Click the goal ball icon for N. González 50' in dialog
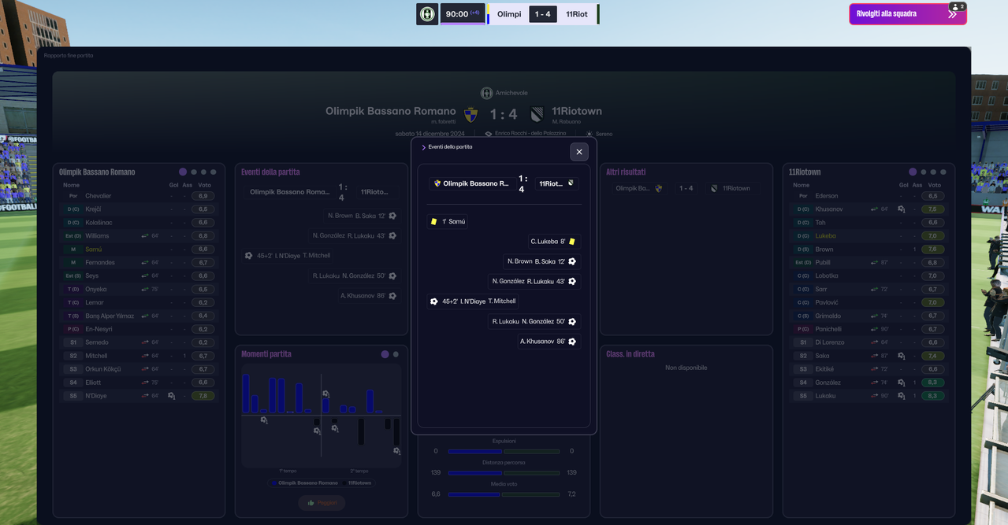The height and width of the screenshot is (525, 1008). click(x=572, y=321)
